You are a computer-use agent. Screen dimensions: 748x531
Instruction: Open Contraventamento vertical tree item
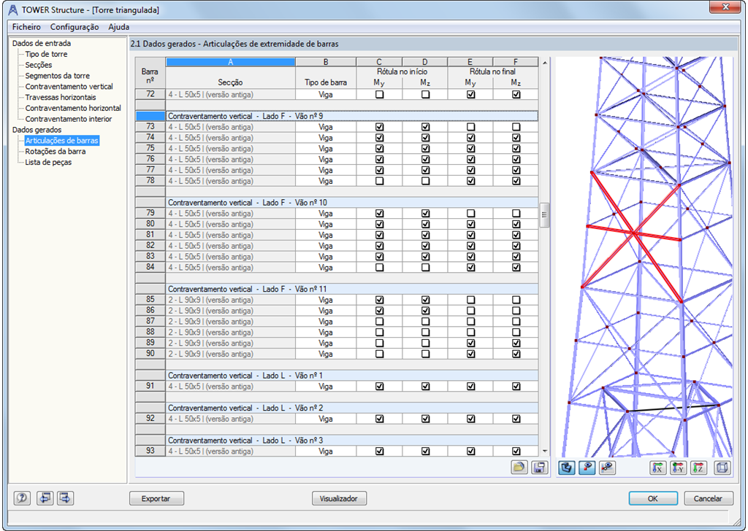point(69,86)
